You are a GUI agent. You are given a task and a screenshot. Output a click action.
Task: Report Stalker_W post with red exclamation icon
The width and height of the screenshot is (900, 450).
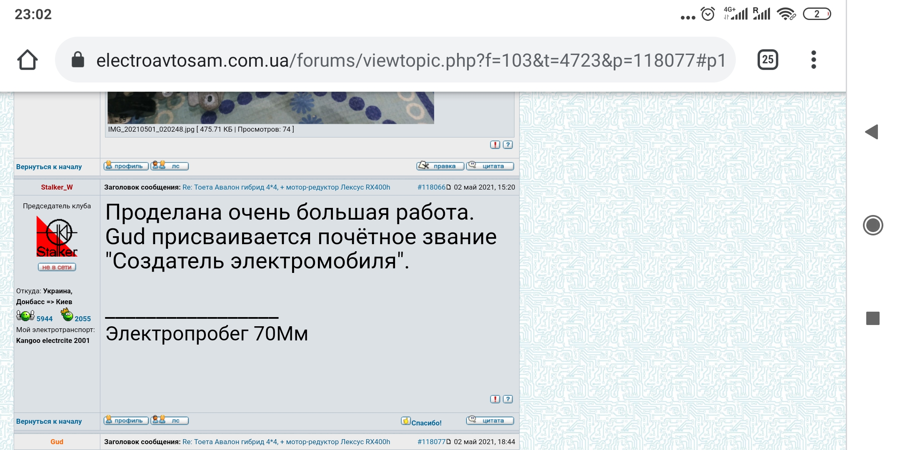[495, 399]
